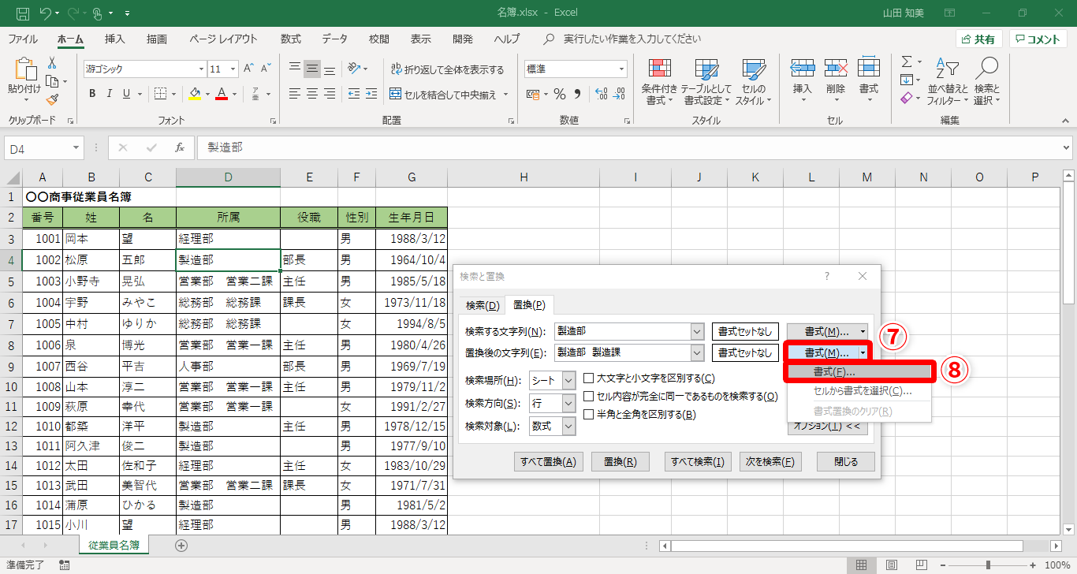Viewport: 1077px width, 574px height.
Task: Check セル内容が完全に同一であるものを検索する checkbox
Action: [x=589, y=397]
